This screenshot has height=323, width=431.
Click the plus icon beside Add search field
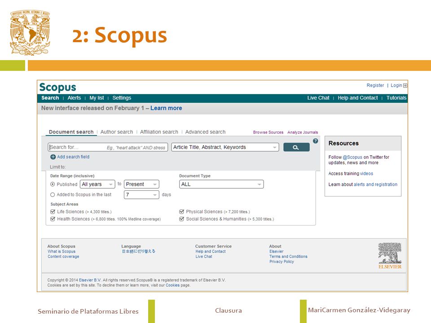(53, 157)
